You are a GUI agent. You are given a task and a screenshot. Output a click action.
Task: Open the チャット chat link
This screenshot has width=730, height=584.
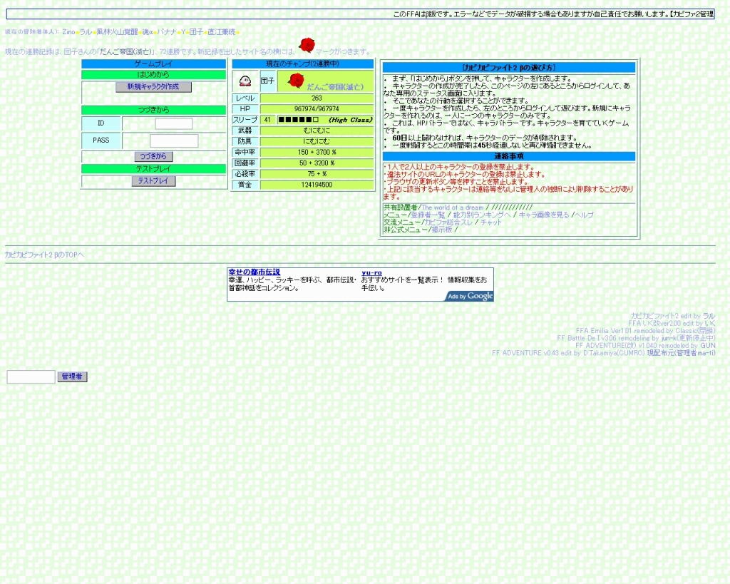pos(490,222)
